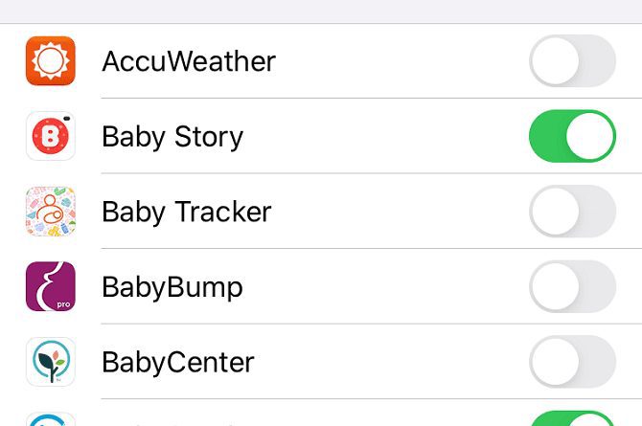Select the BabyCenter label text
The image size is (642, 426).
pyautogui.click(x=178, y=363)
